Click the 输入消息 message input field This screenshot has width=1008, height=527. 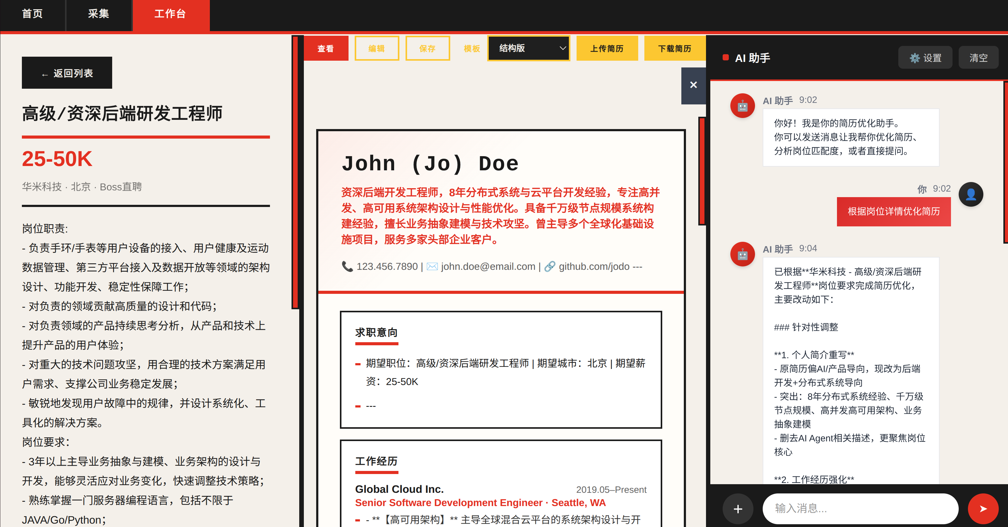[x=860, y=508]
